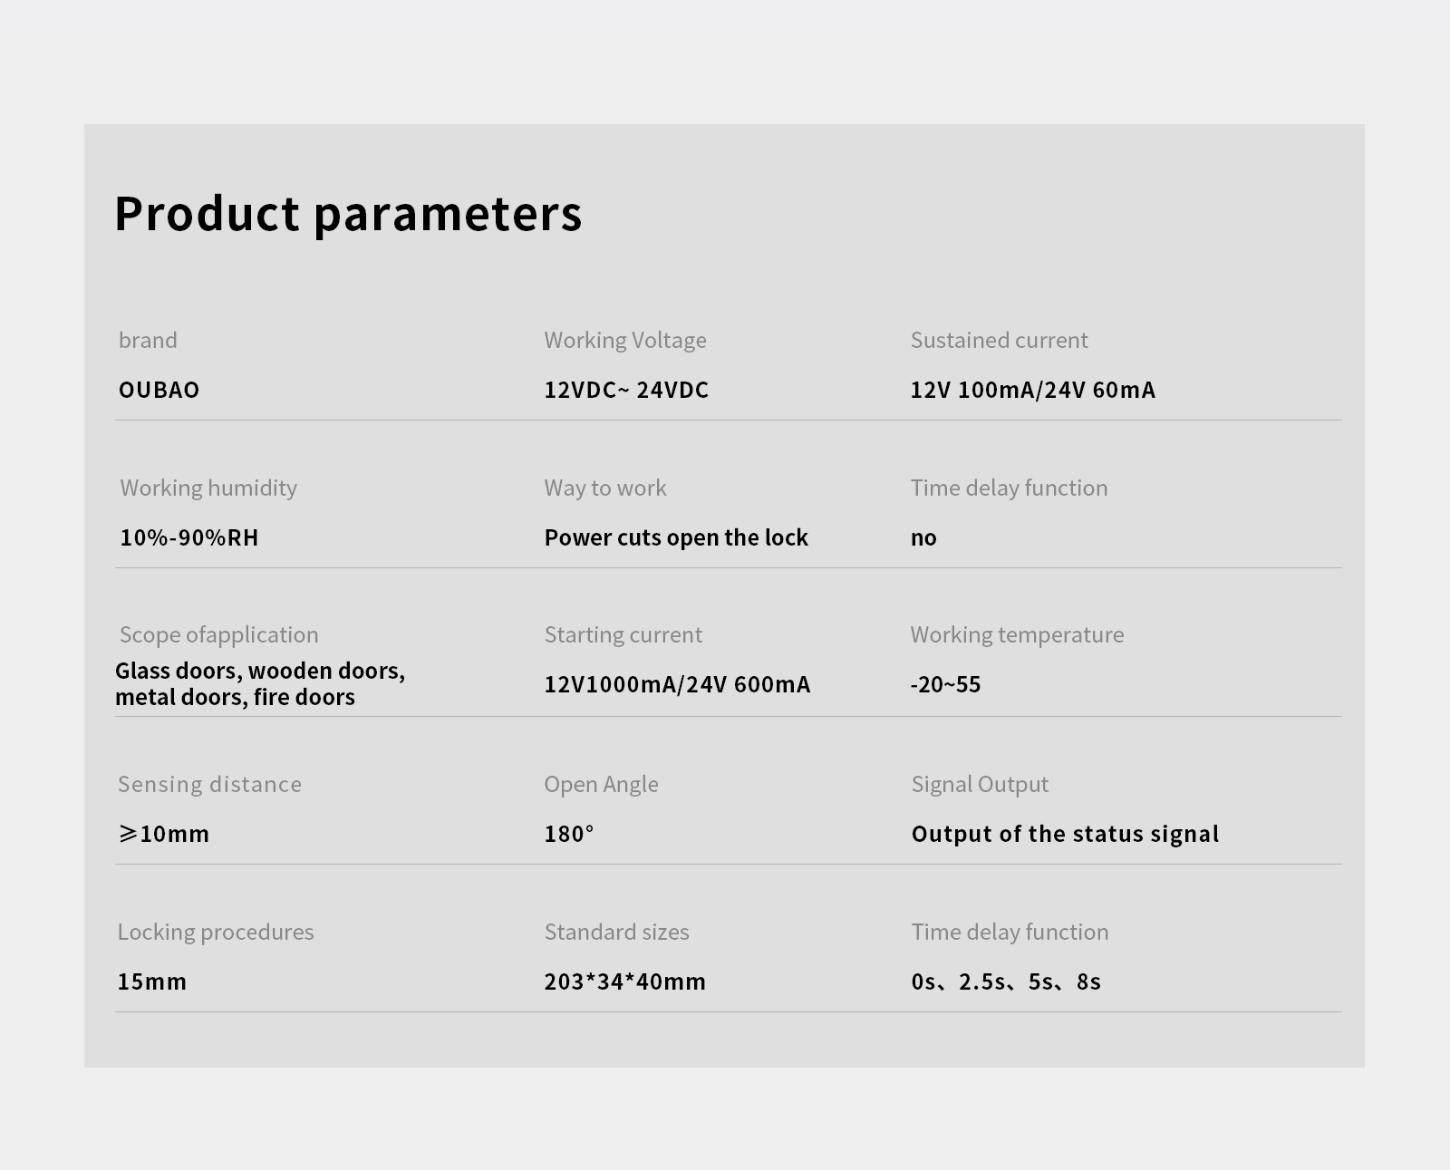The width and height of the screenshot is (1450, 1170).
Task: Click the Working Voltage label
Action: (x=625, y=341)
